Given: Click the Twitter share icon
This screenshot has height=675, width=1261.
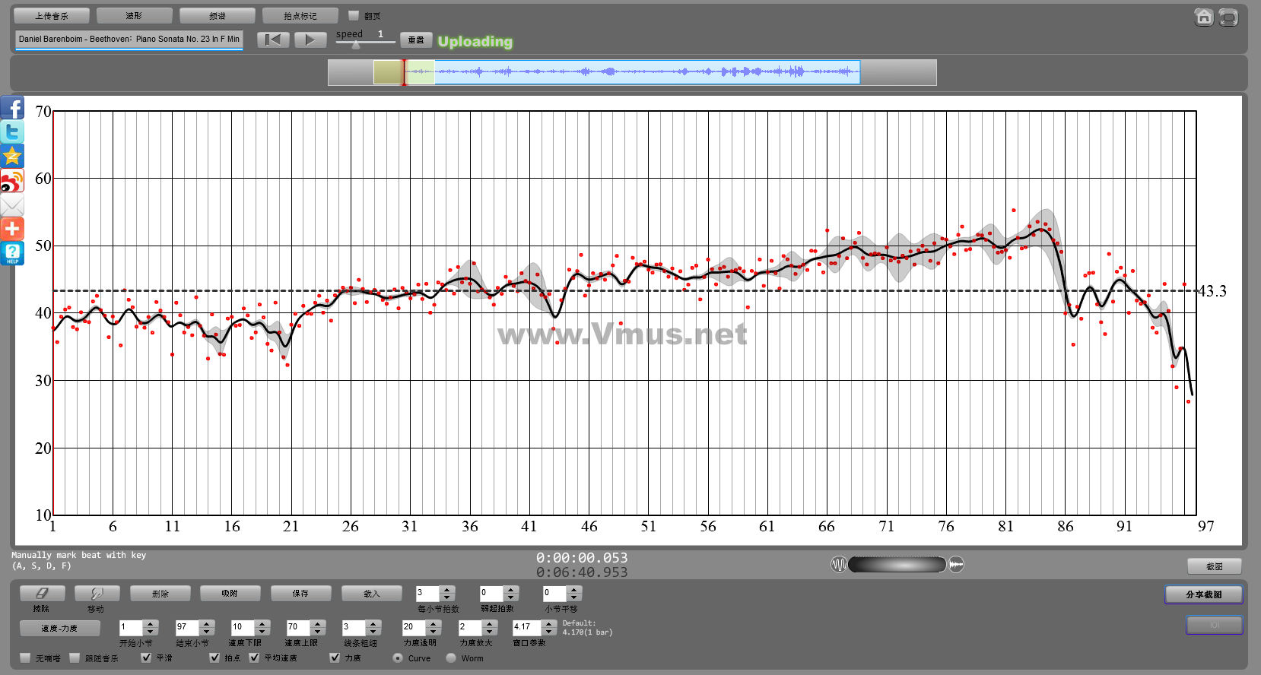Looking at the screenshot, I should [x=12, y=132].
